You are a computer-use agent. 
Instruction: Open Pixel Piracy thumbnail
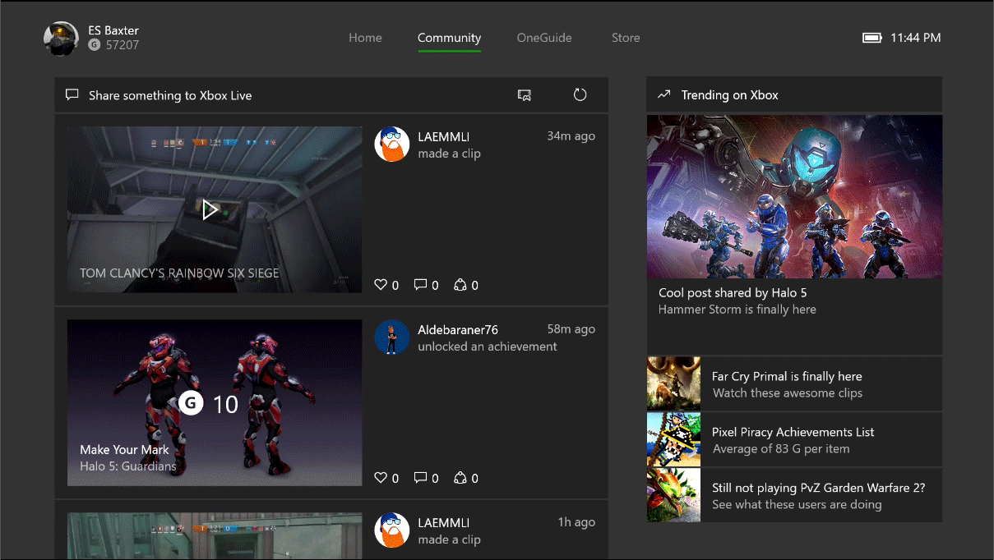[673, 439]
